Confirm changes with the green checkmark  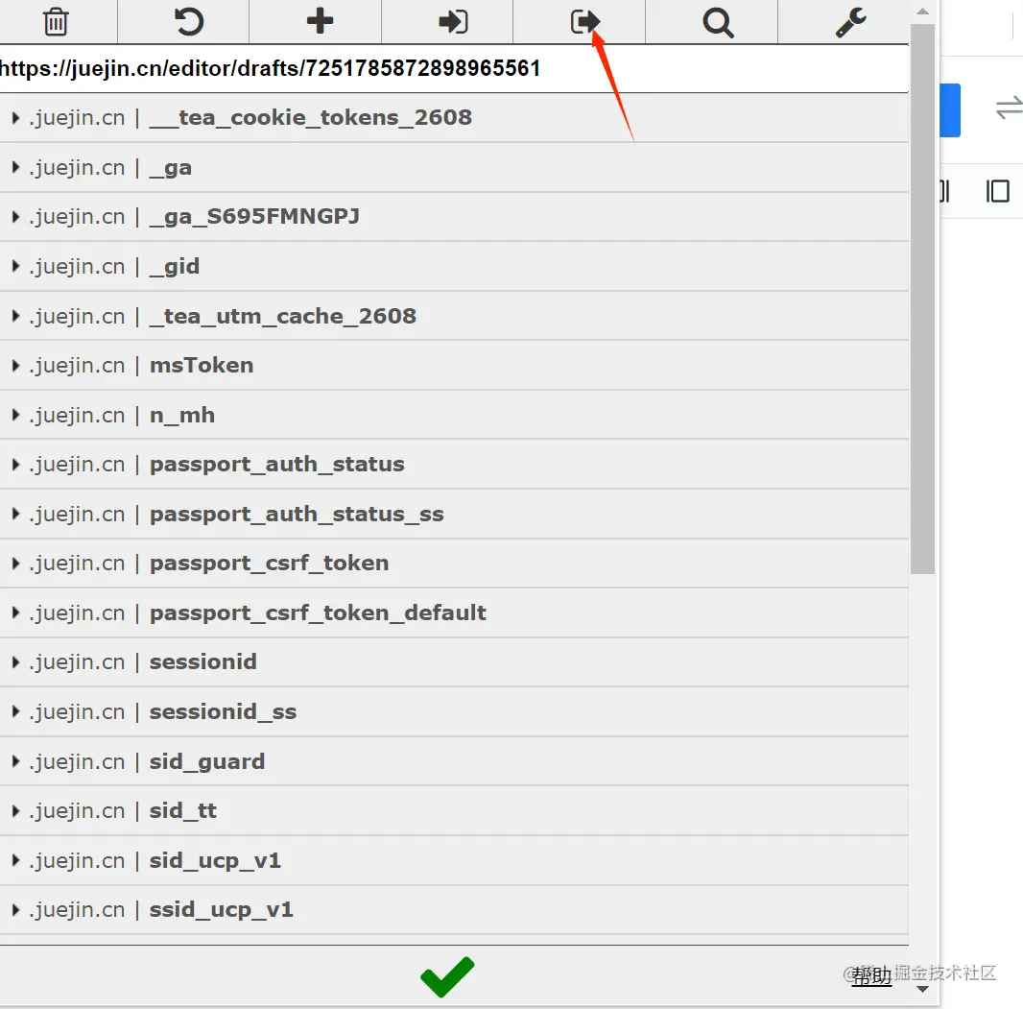tap(447, 976)
